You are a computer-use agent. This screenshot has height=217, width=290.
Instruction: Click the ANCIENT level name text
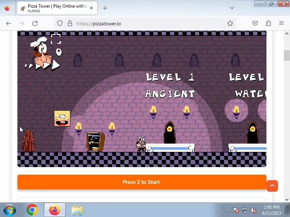pos(170,94)
